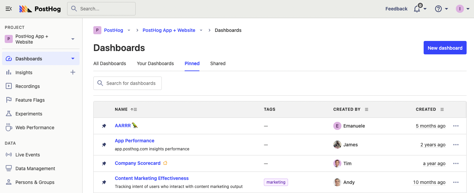The image size is (474, 193).
Task: Open Recordings from the sidebar
Action: [x=28, y=86]
